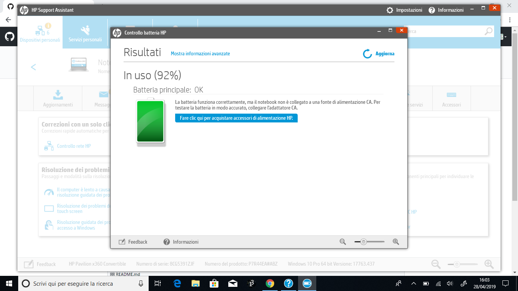Screen dimensions: 518x291
Task: Open Mostra informazioni avanzate link
Action: coord(200,53)
